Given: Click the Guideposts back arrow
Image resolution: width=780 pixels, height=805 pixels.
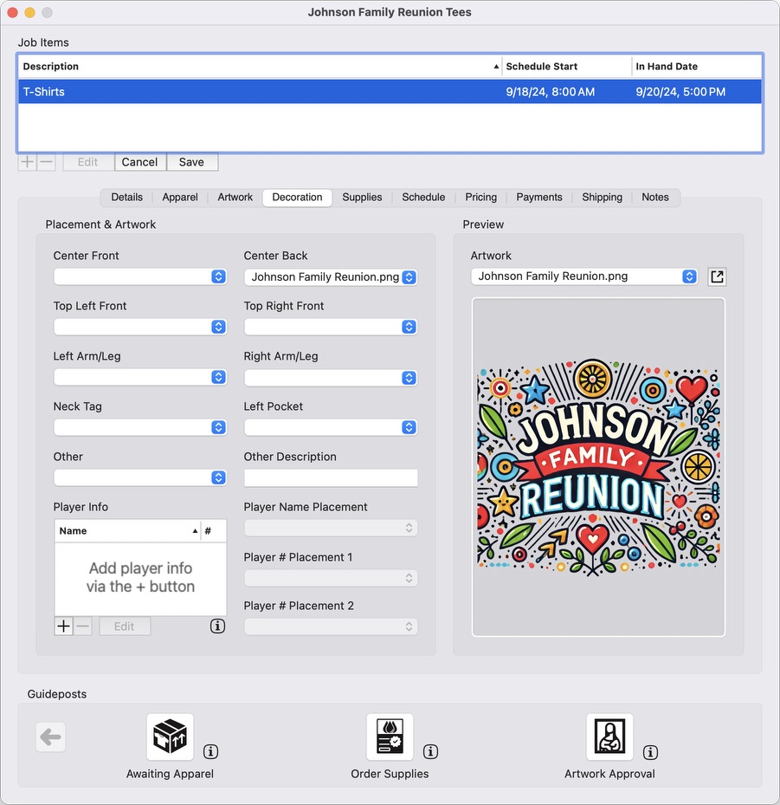Looking at the screenshot, I should [x=50, y=737].
